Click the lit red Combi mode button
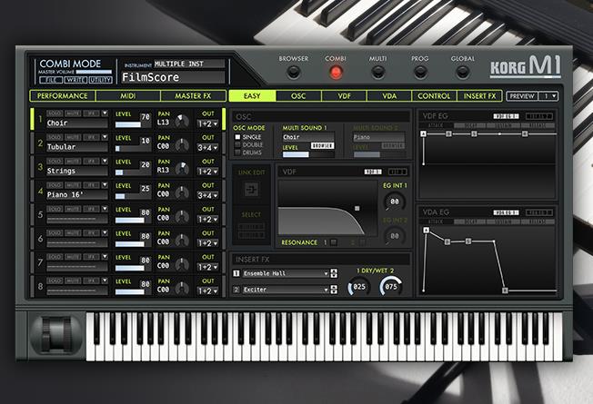The width and height of the screenshot is (593, 404). click(336, 72)
